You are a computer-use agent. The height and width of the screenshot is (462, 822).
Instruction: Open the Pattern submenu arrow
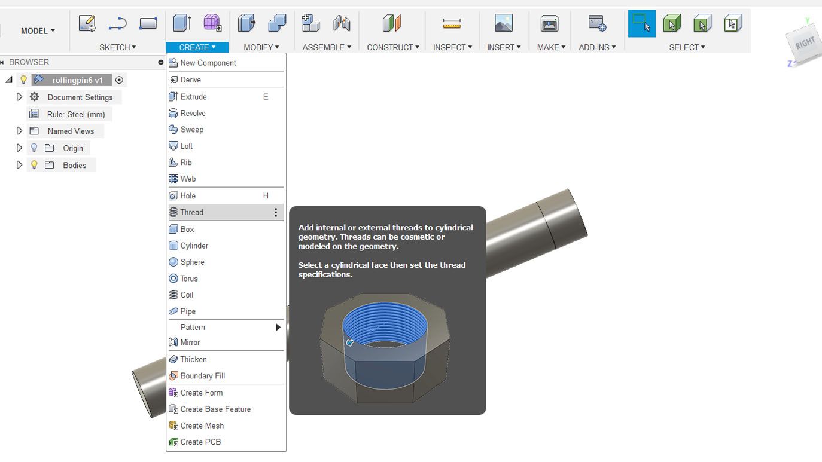tap(278, 327)
